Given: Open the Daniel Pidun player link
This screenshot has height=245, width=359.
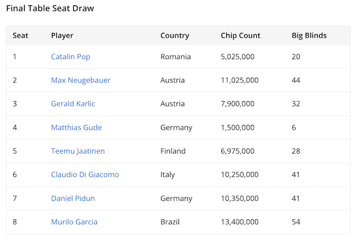Looking at the screenshot, I should click(x=73, y=198).
